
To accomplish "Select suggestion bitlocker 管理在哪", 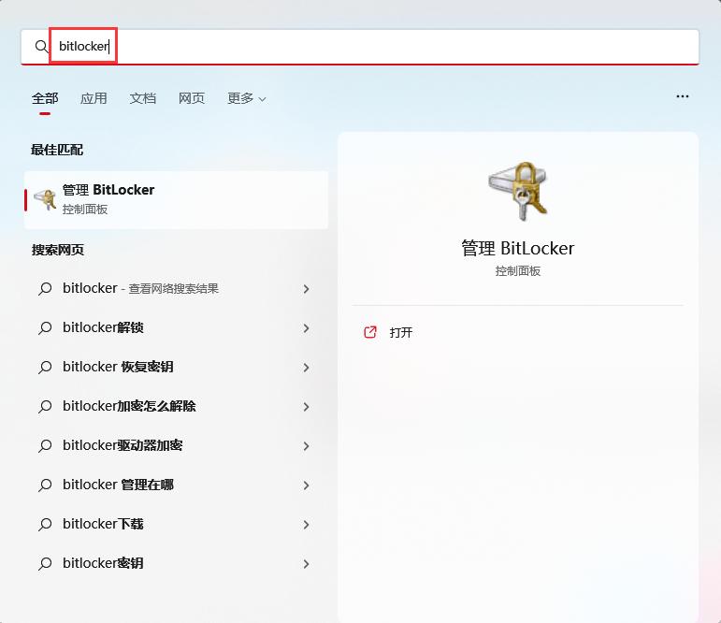I will point(176,485).
